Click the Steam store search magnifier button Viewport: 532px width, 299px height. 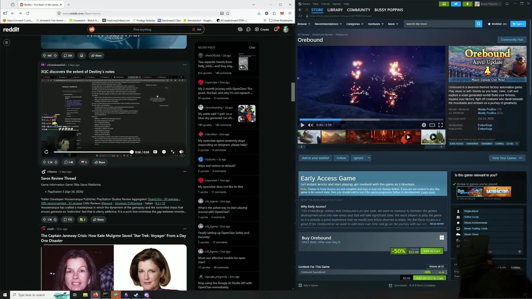pos(479,24)
